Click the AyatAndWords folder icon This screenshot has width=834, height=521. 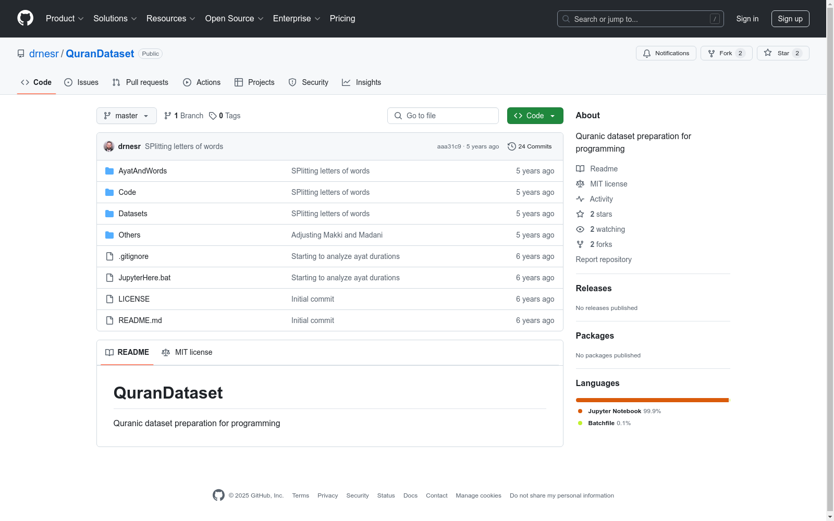tap(109, 171)
